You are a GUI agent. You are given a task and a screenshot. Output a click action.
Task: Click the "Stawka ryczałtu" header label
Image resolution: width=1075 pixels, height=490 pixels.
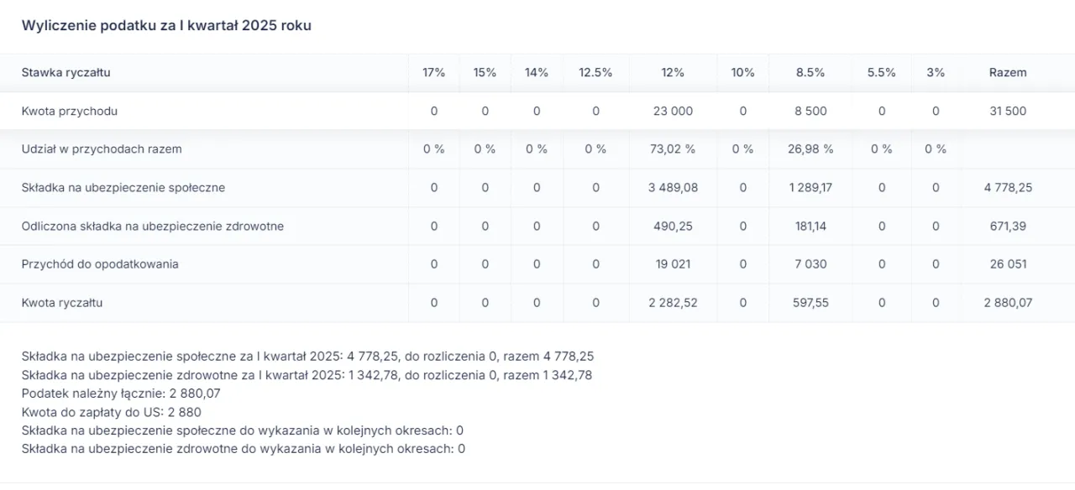pos(66,72)
